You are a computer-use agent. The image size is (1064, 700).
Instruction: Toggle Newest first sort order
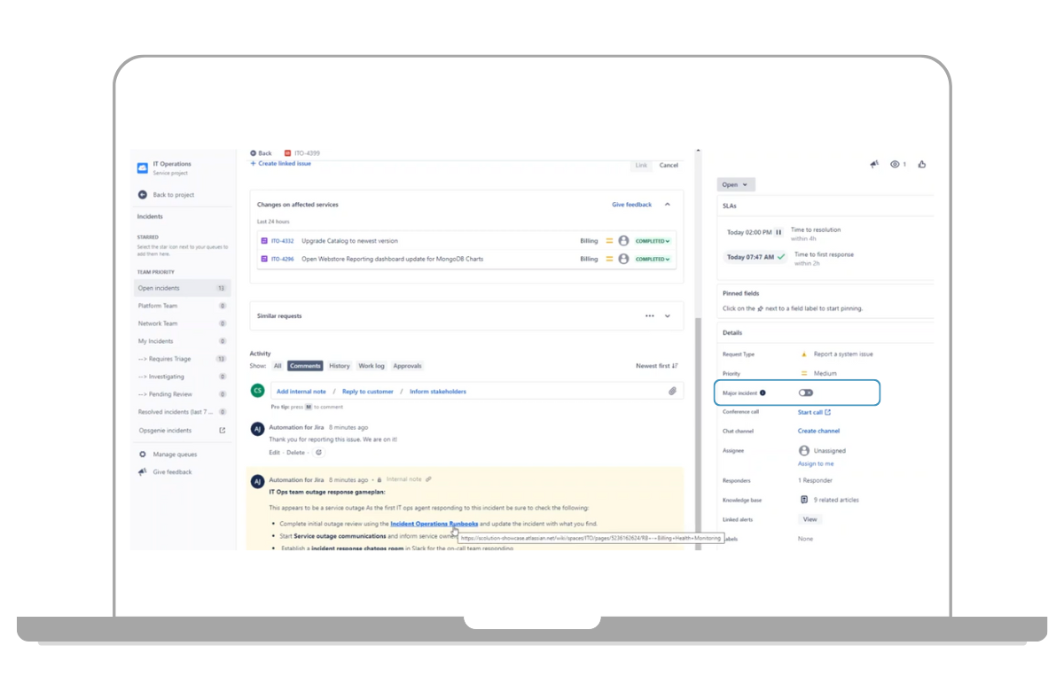click(657, 366)
